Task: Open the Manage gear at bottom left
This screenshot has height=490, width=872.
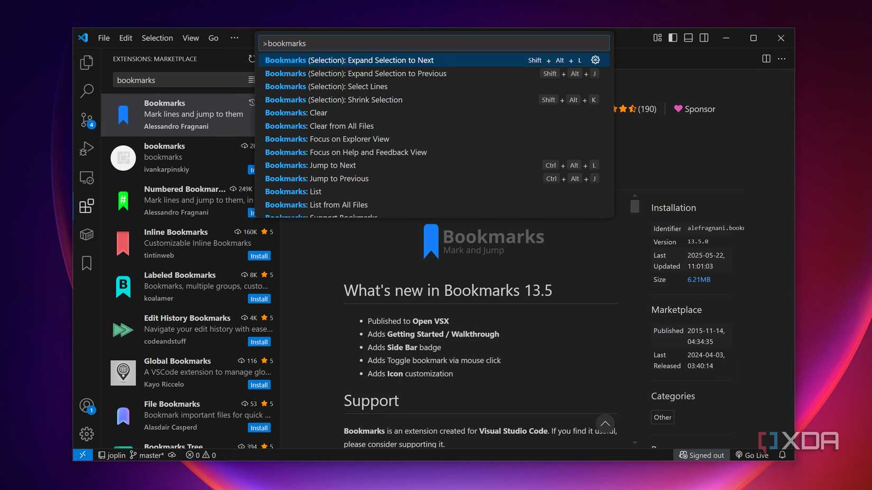Action: pyautogui.click(x=87, y=434)
